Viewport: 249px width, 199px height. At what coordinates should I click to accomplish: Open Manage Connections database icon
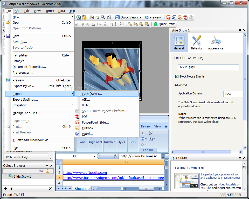click(x=84, y=17)
